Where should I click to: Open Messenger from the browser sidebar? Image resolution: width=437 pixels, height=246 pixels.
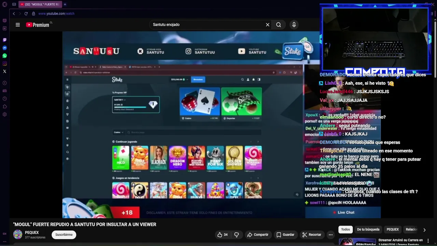[x=5, y=48]
